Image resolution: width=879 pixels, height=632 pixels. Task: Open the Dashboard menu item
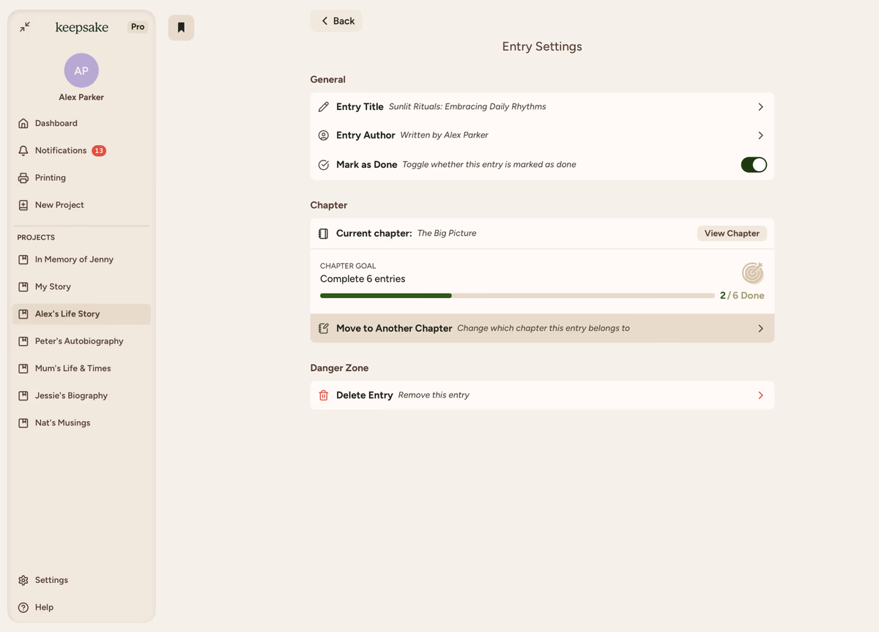tap(56, 124)
